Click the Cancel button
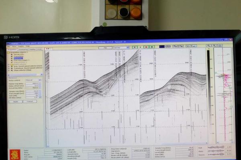241x160 pixels. click(x=30, y=101)
